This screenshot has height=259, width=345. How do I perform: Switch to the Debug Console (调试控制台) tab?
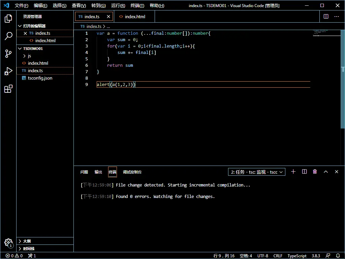[x=132, y=172]
